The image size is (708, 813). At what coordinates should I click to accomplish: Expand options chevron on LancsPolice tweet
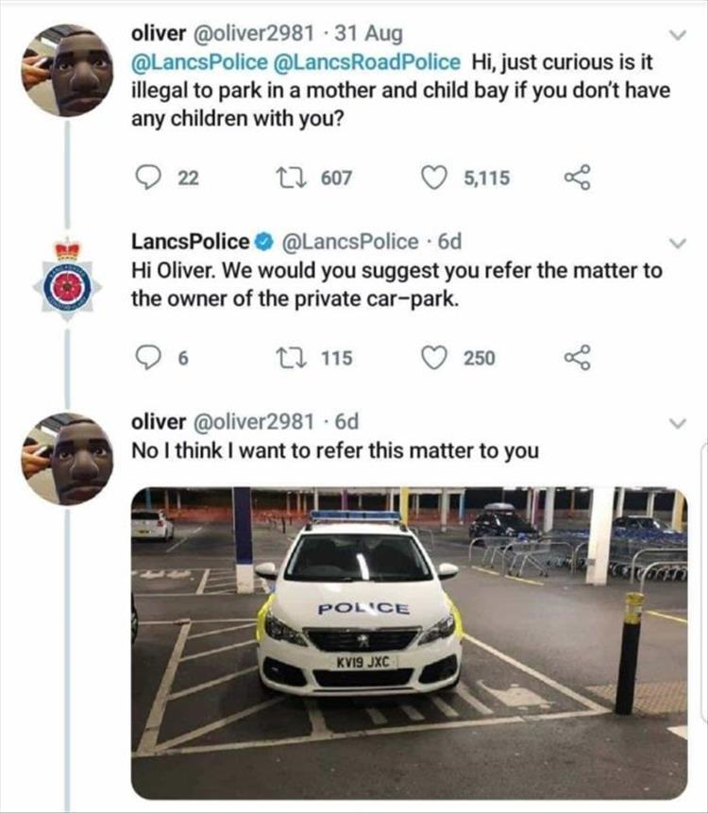click(x=676, y=244)
